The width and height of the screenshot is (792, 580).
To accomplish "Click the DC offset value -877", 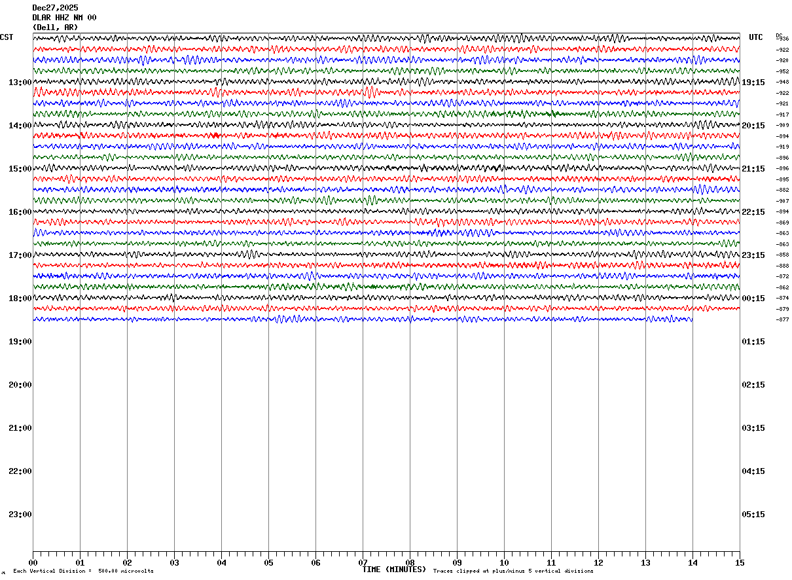I will (x=782, y=320).
